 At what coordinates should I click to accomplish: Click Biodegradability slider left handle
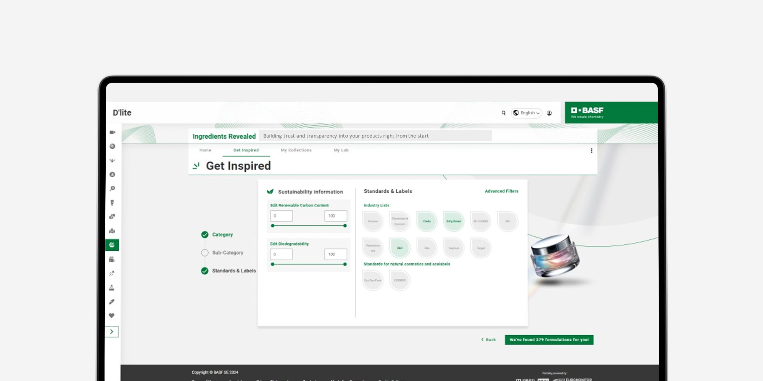click(273, 264)
